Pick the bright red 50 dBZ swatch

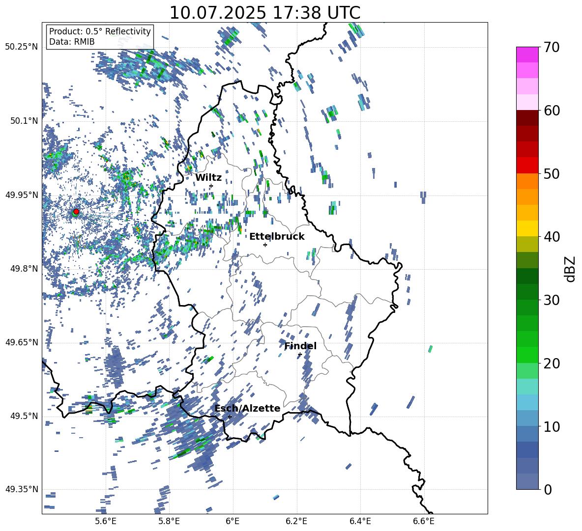527,166
